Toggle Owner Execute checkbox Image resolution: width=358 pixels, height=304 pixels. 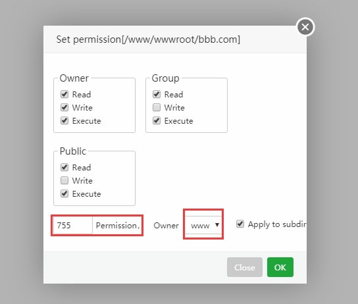pos(64,120)
